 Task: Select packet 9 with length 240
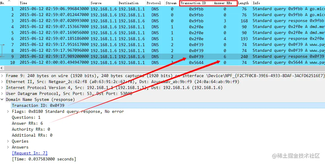click(163, 57)
